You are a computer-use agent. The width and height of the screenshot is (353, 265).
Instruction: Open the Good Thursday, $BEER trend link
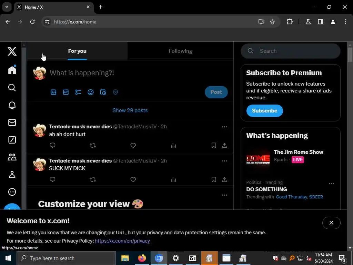pyautogui.click(x=299, y=197)
